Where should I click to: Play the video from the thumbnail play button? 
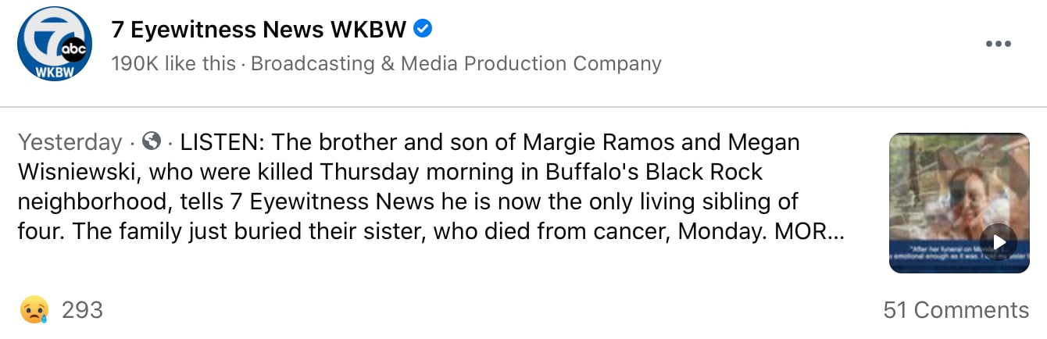click(x=999, y=241)
